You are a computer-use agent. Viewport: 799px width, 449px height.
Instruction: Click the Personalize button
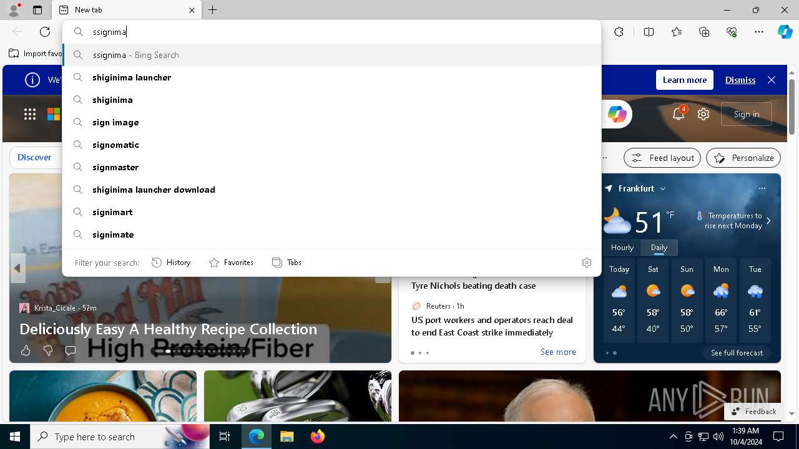pos(743,158)
